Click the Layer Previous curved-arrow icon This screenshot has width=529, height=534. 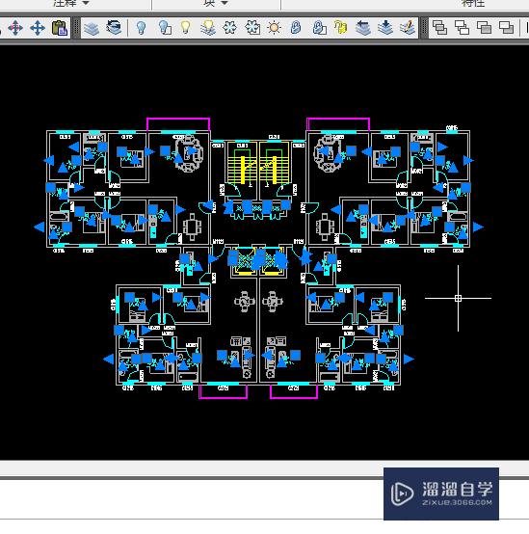pyautogui.click(x=114, y=27)
